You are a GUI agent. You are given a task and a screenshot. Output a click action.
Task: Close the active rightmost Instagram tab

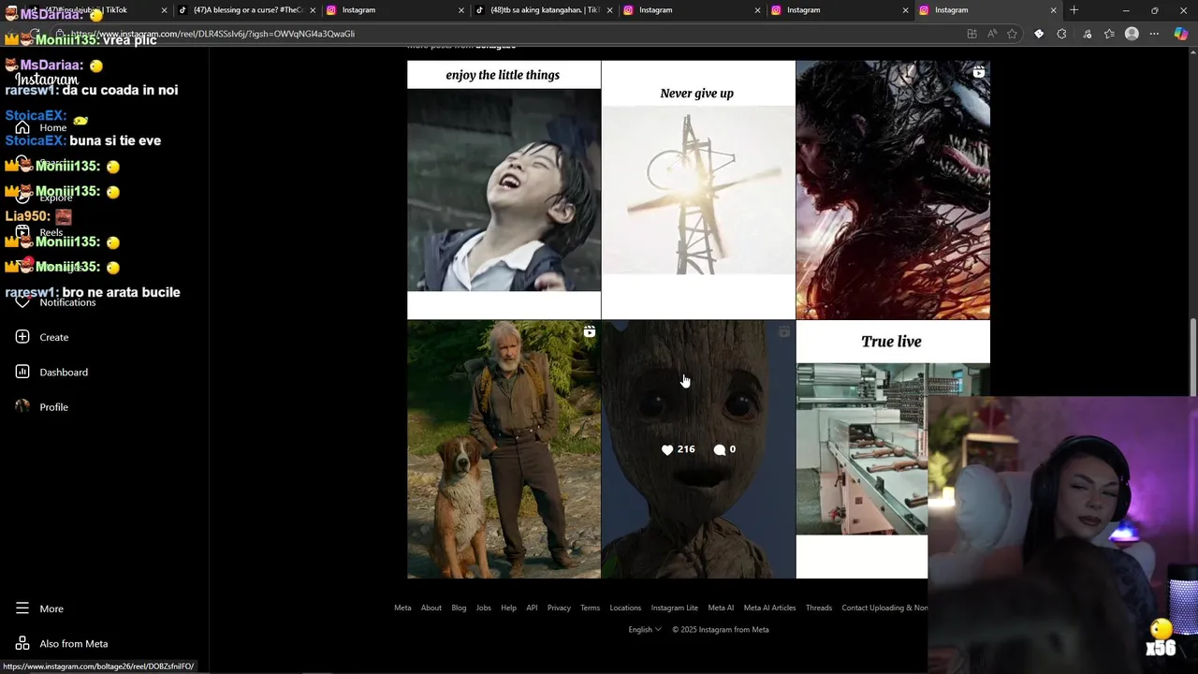click(x=1053, y=10)
